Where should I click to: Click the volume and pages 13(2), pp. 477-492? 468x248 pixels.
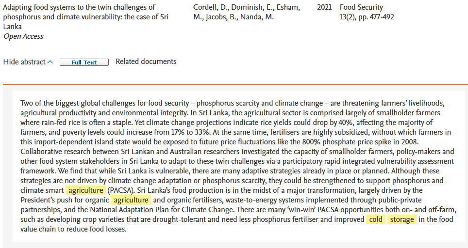point(367,17)
